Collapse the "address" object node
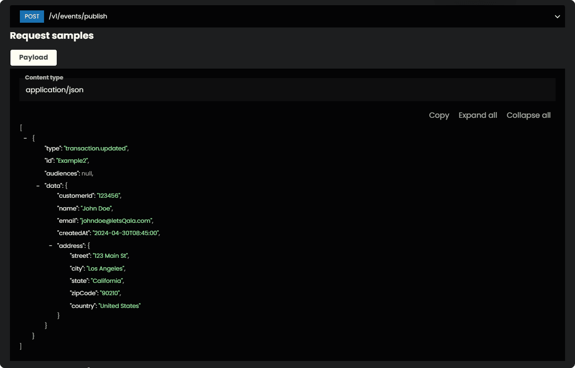Screen dimensions: 575x368 click(x=51, y=245)
